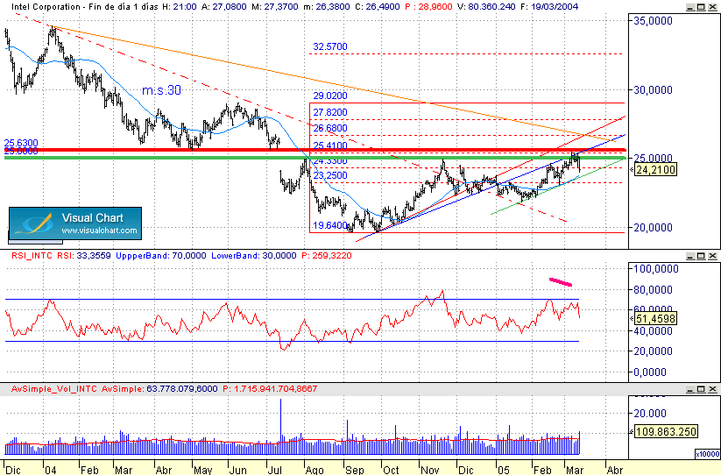This screenshot has height=475, width=721.
Task: Click the pink divergence line on RSI panel
Action: [561, 282]
